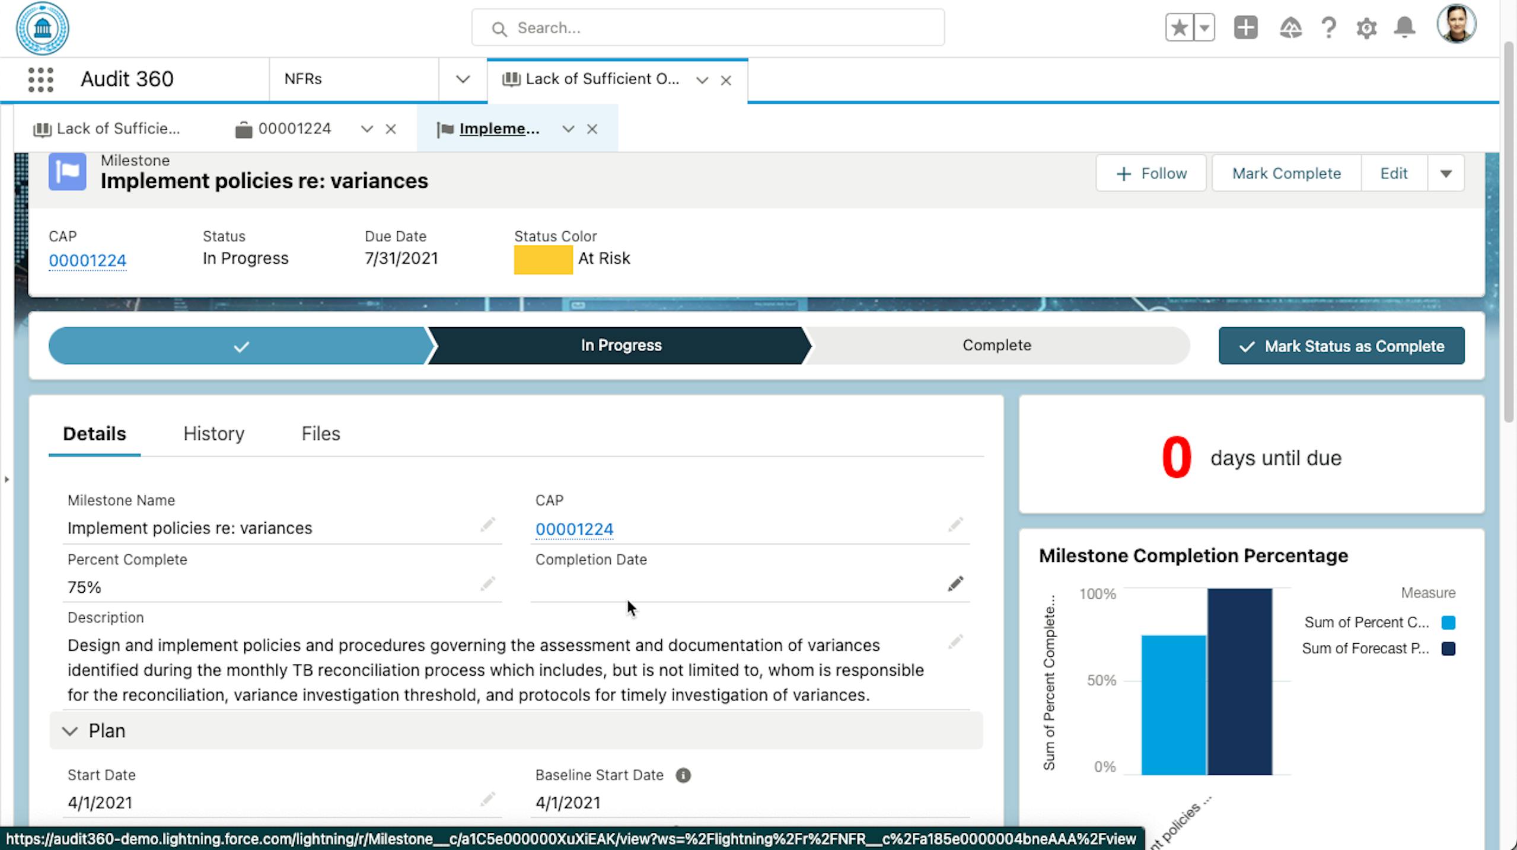Open the notifications bell
This screenshot has width=1517, height=850.
click(x=1404, y=28)
